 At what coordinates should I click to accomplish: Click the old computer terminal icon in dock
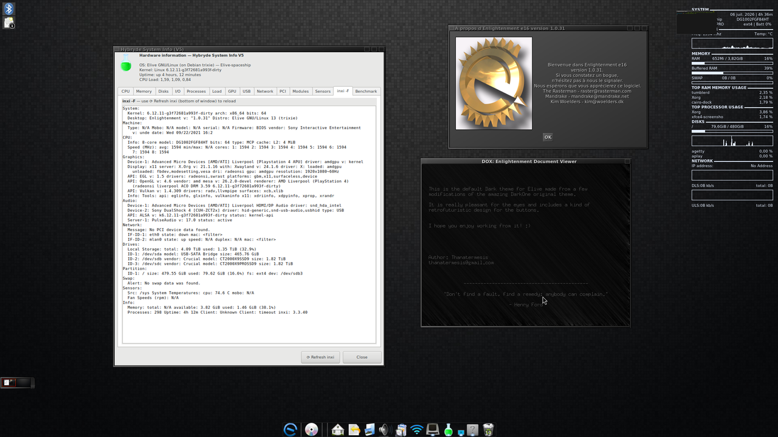coord(433,430)
